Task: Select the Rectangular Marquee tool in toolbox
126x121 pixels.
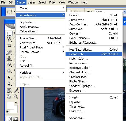Action: pyautogui.click(x=9, y=33)
